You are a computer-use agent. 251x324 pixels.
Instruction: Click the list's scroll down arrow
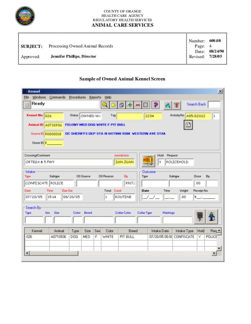(219, 248)
